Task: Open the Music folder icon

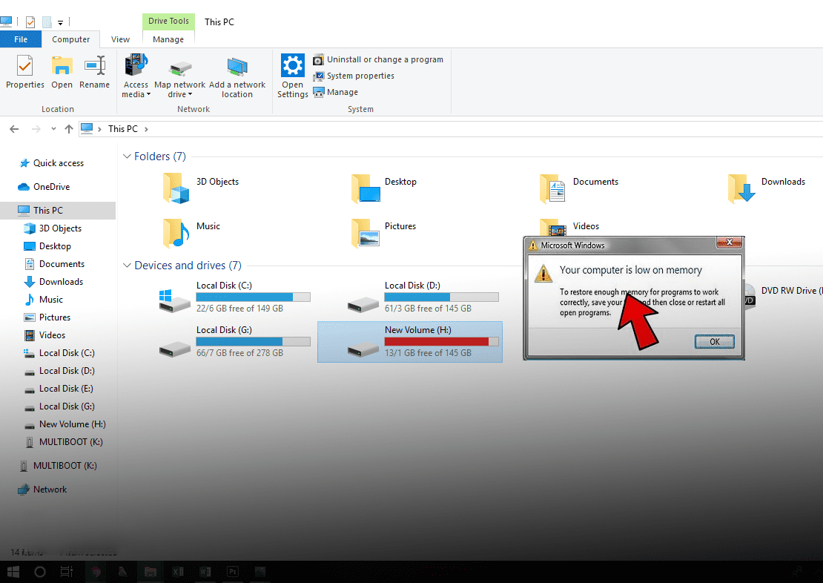Action: pyautogui.click(x=176, y=233)
